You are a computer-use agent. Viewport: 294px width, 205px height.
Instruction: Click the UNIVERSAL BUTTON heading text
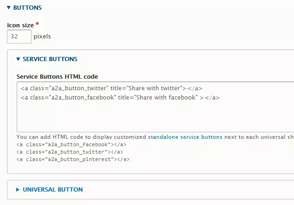point(53,190)
